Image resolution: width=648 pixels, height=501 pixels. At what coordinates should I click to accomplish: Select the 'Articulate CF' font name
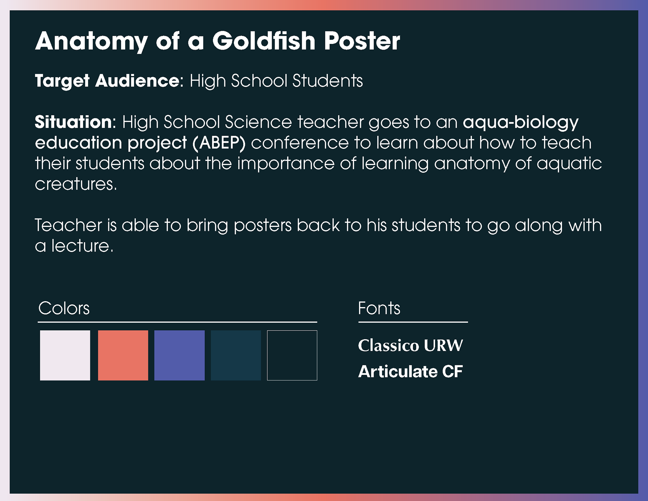click(410, 371)
